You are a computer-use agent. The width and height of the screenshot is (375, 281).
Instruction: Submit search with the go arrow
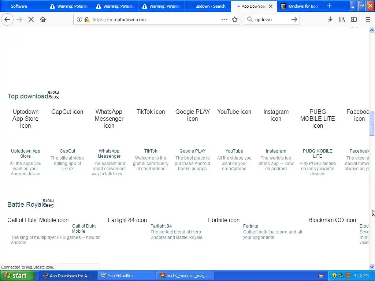294,19
